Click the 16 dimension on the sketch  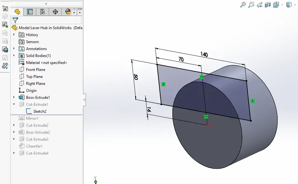(149, 109)
